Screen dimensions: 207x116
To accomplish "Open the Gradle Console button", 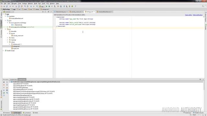I will [x=198, y=113].
